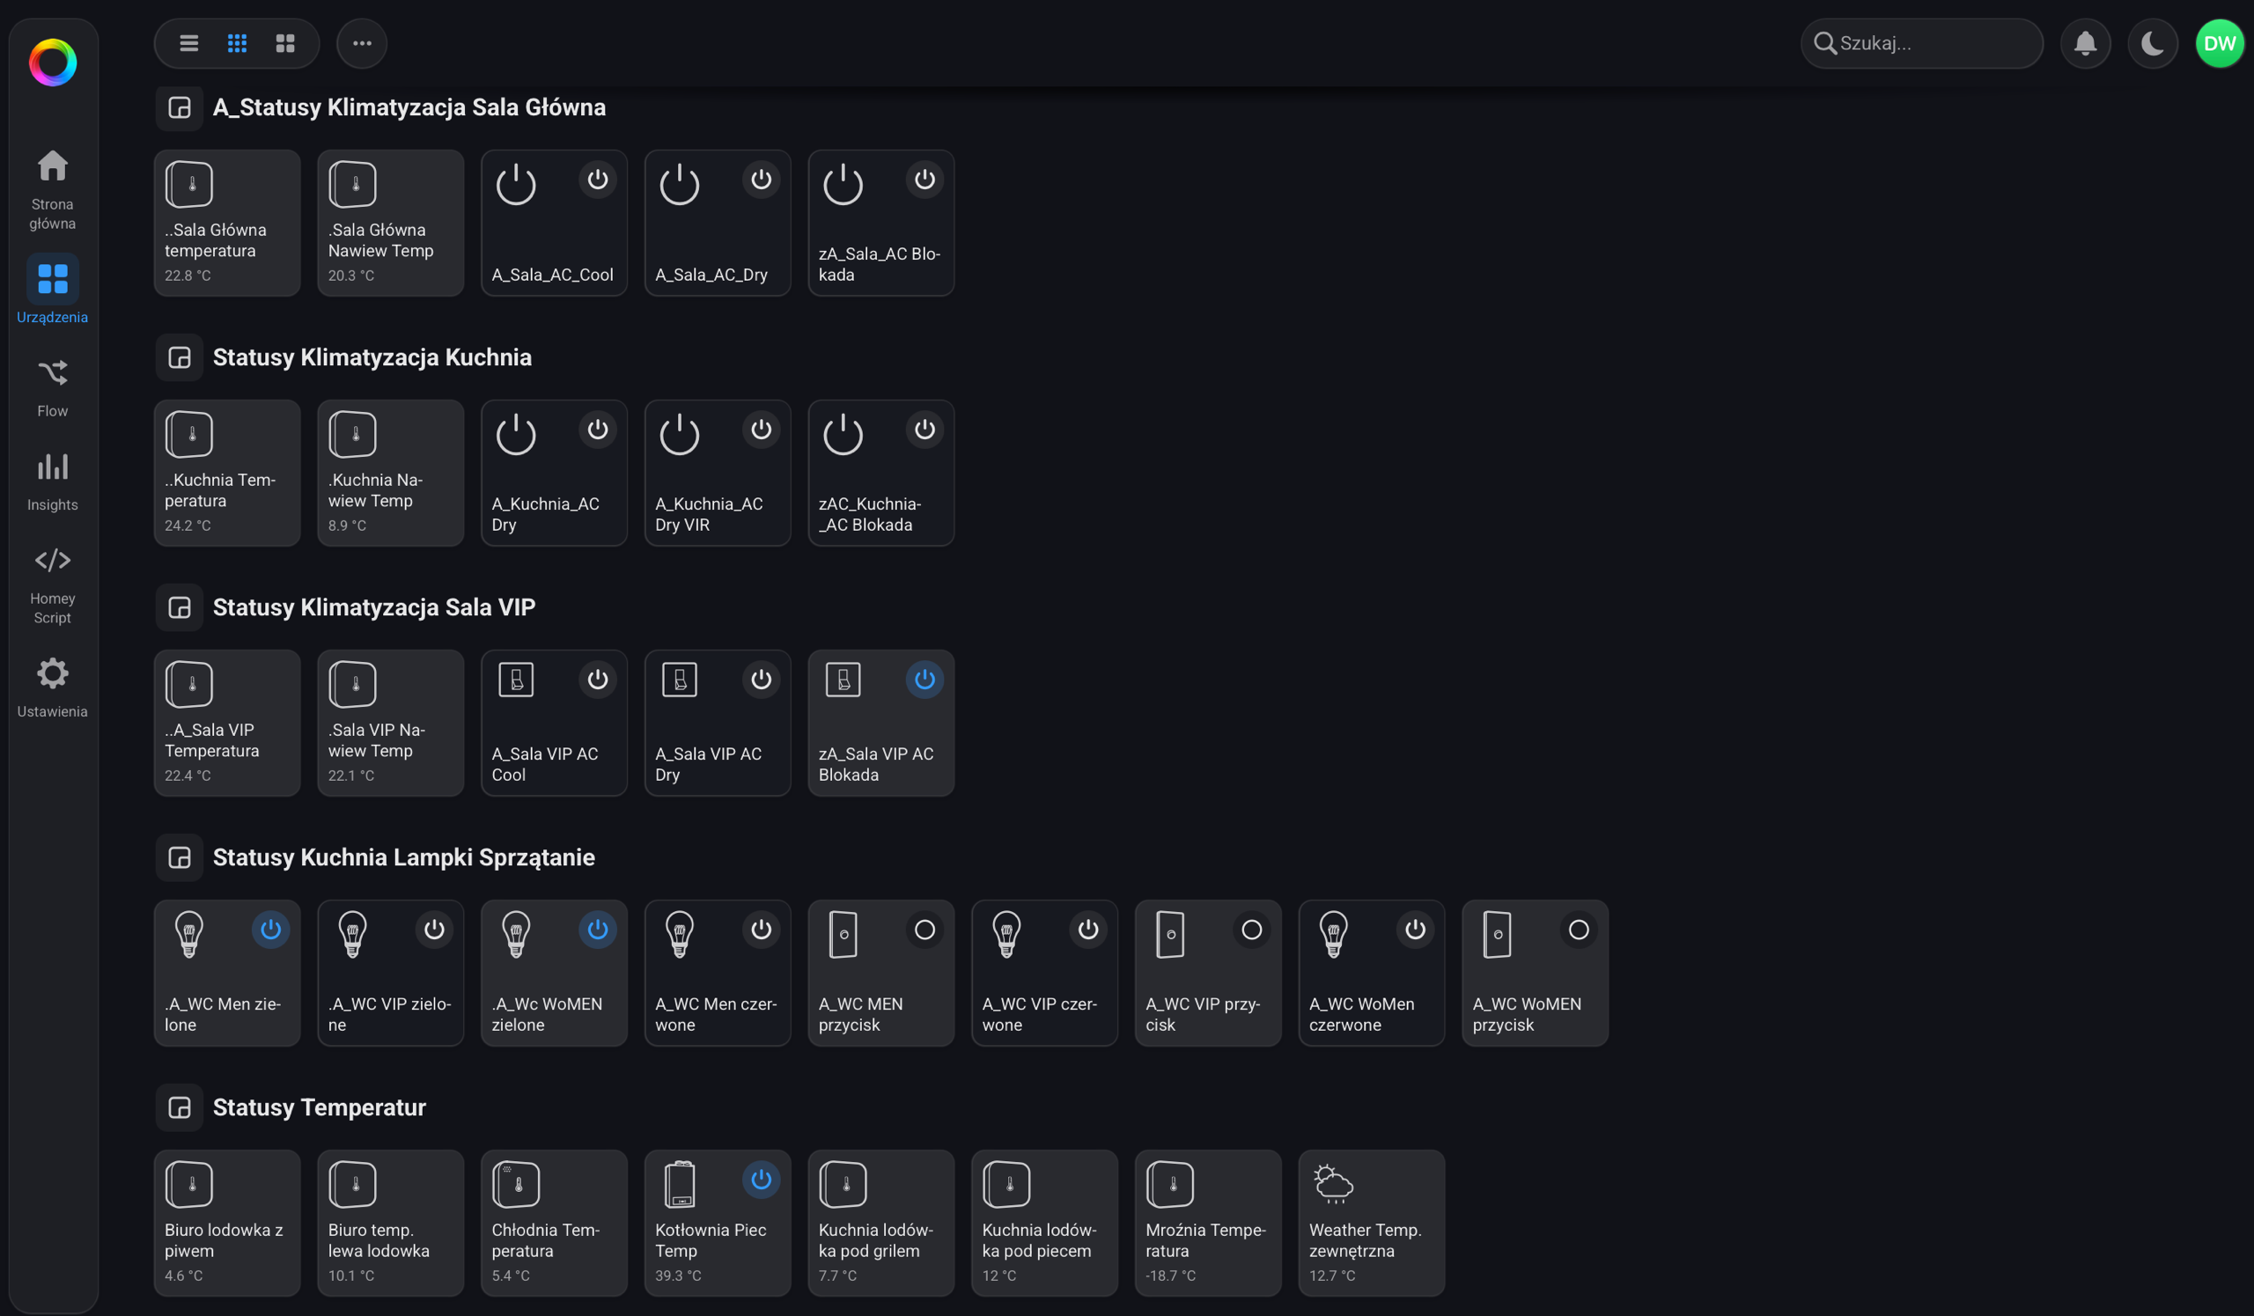This screenshot has height=1316, width=2254.
Task: Toggle Kotłownia Piec Temp power
Action: click(762, 1180)
